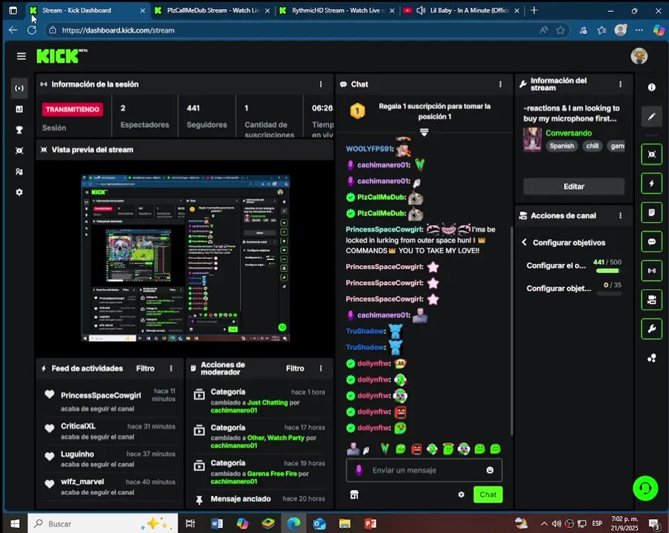Click the Editar button
The height and width of the screenshot is (533, 669).
573,187
